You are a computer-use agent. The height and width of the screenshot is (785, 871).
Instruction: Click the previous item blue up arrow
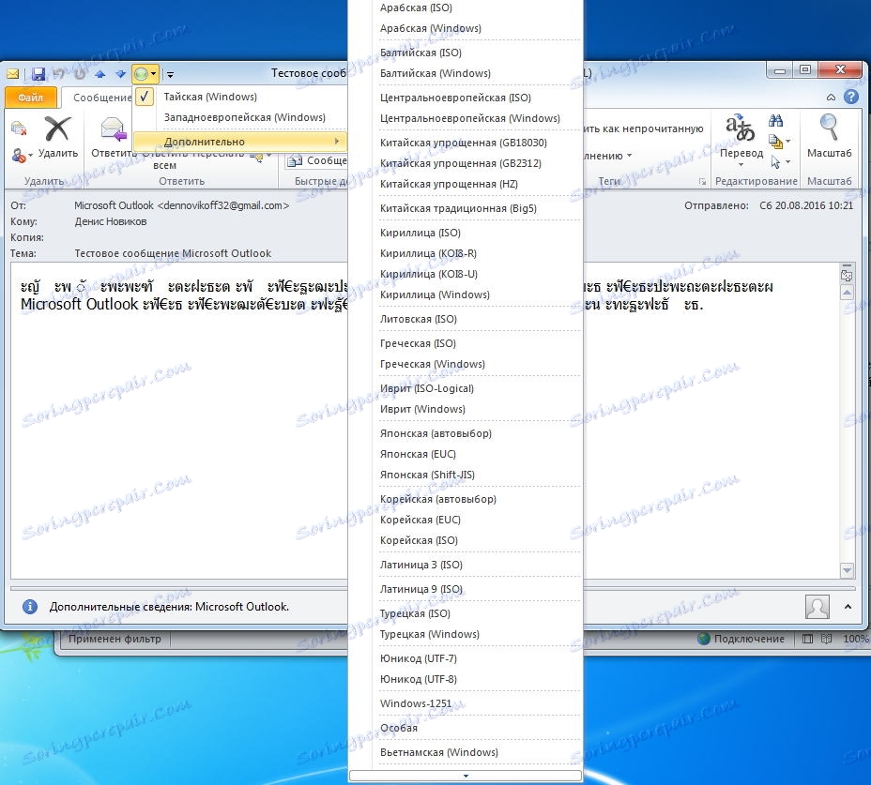coord(100,73)
